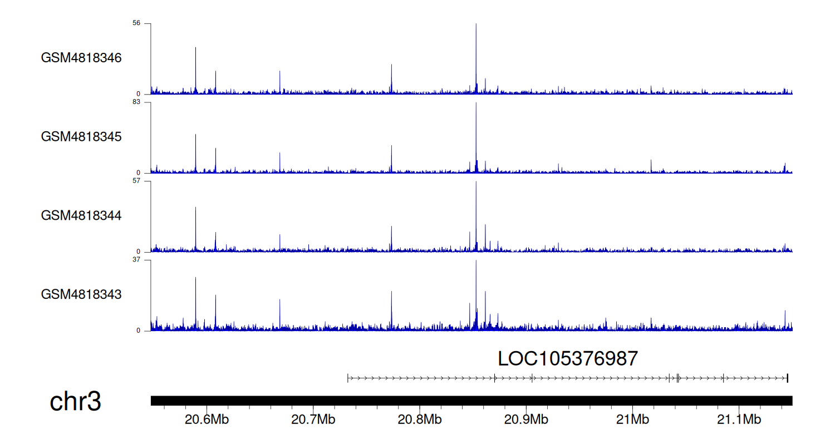The height and width of the screenshot is (434, 835).
Task: Select the y-axis maximum value 83
Action: point(136,102)
